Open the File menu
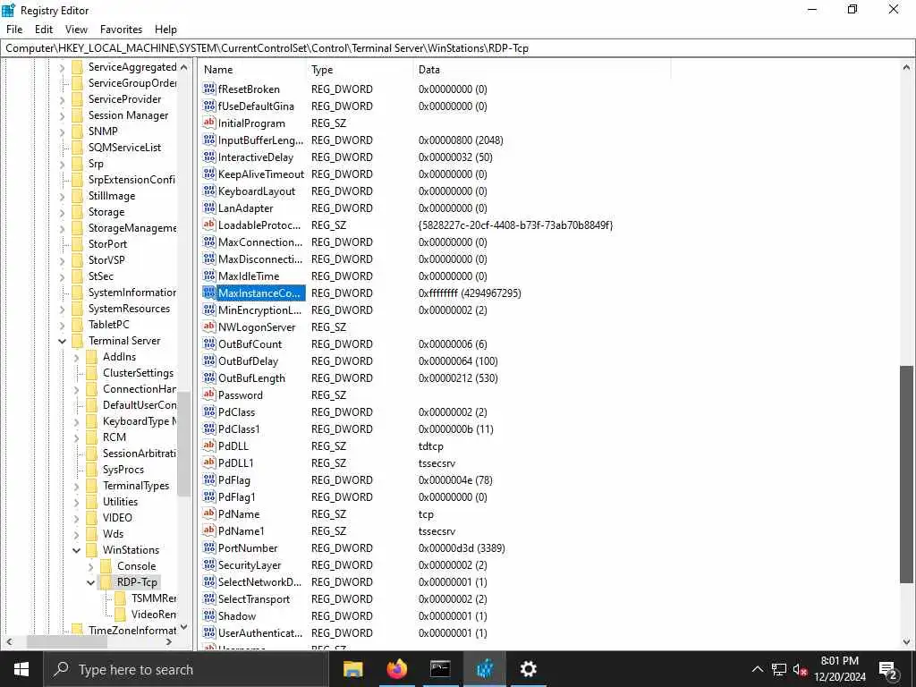This screenshot has height=687, width=916. point(14,30)
